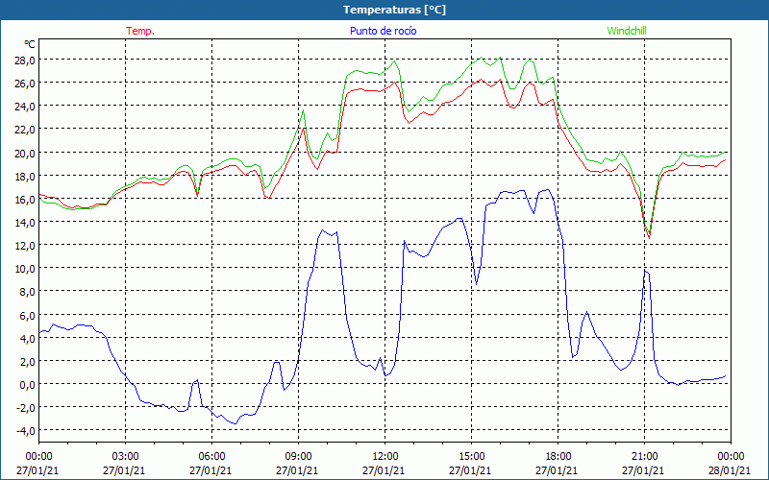The image size is (769, 480).
Task: Click the '°C' unit label above the axis
Action: pos(30,44)
